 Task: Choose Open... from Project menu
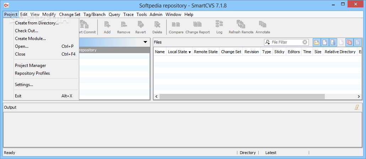(41, 46)
